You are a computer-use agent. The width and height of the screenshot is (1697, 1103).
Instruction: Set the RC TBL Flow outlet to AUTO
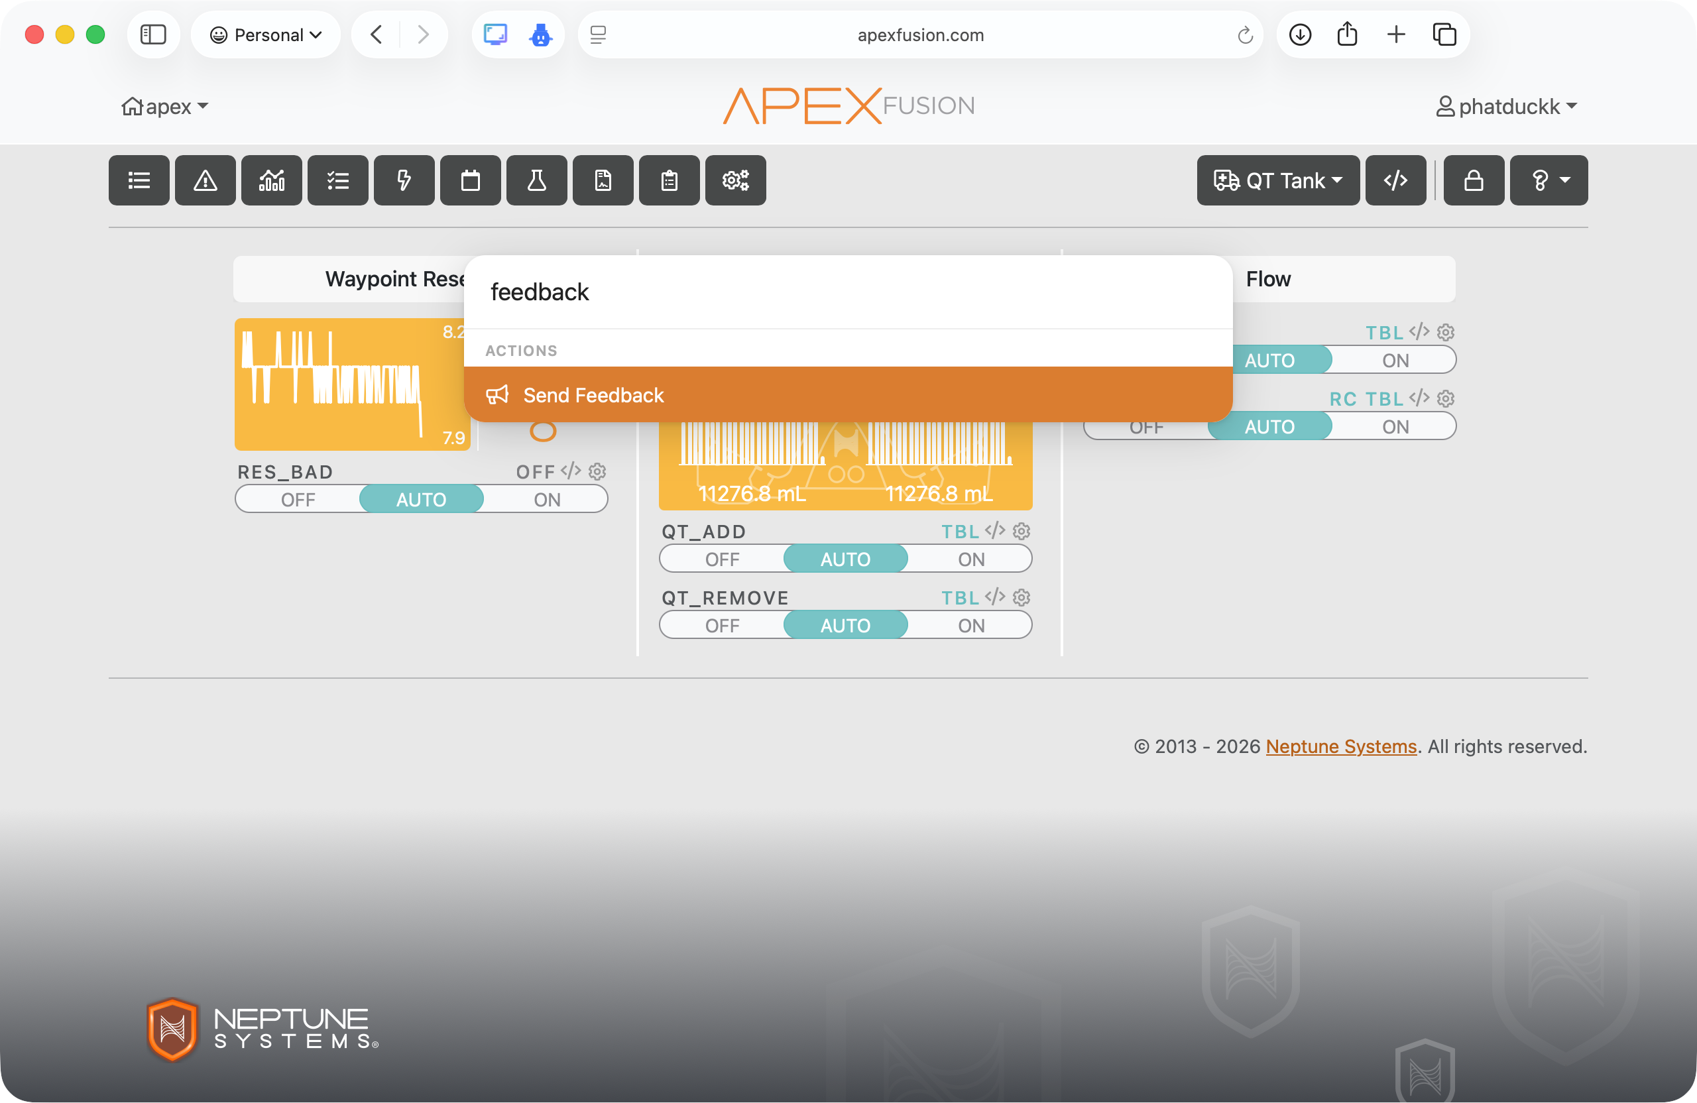(x=1270, y=426)
